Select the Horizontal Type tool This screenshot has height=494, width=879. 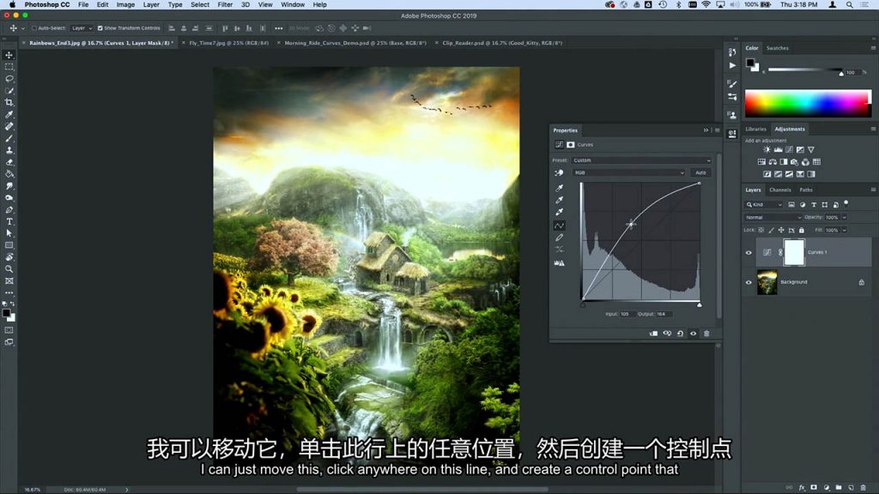(x=9, y=221)
